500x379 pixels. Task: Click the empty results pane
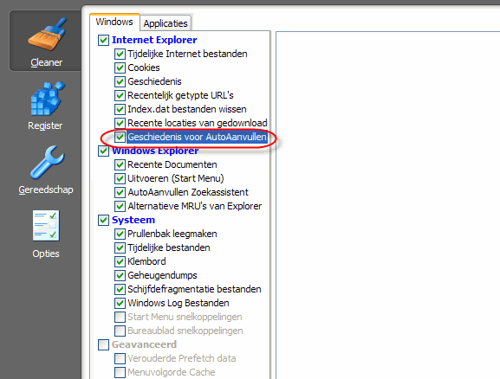click(387, 205)
